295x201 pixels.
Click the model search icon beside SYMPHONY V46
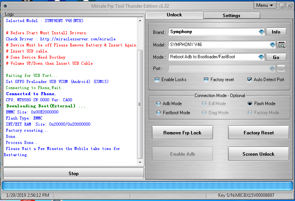point(281,45)
